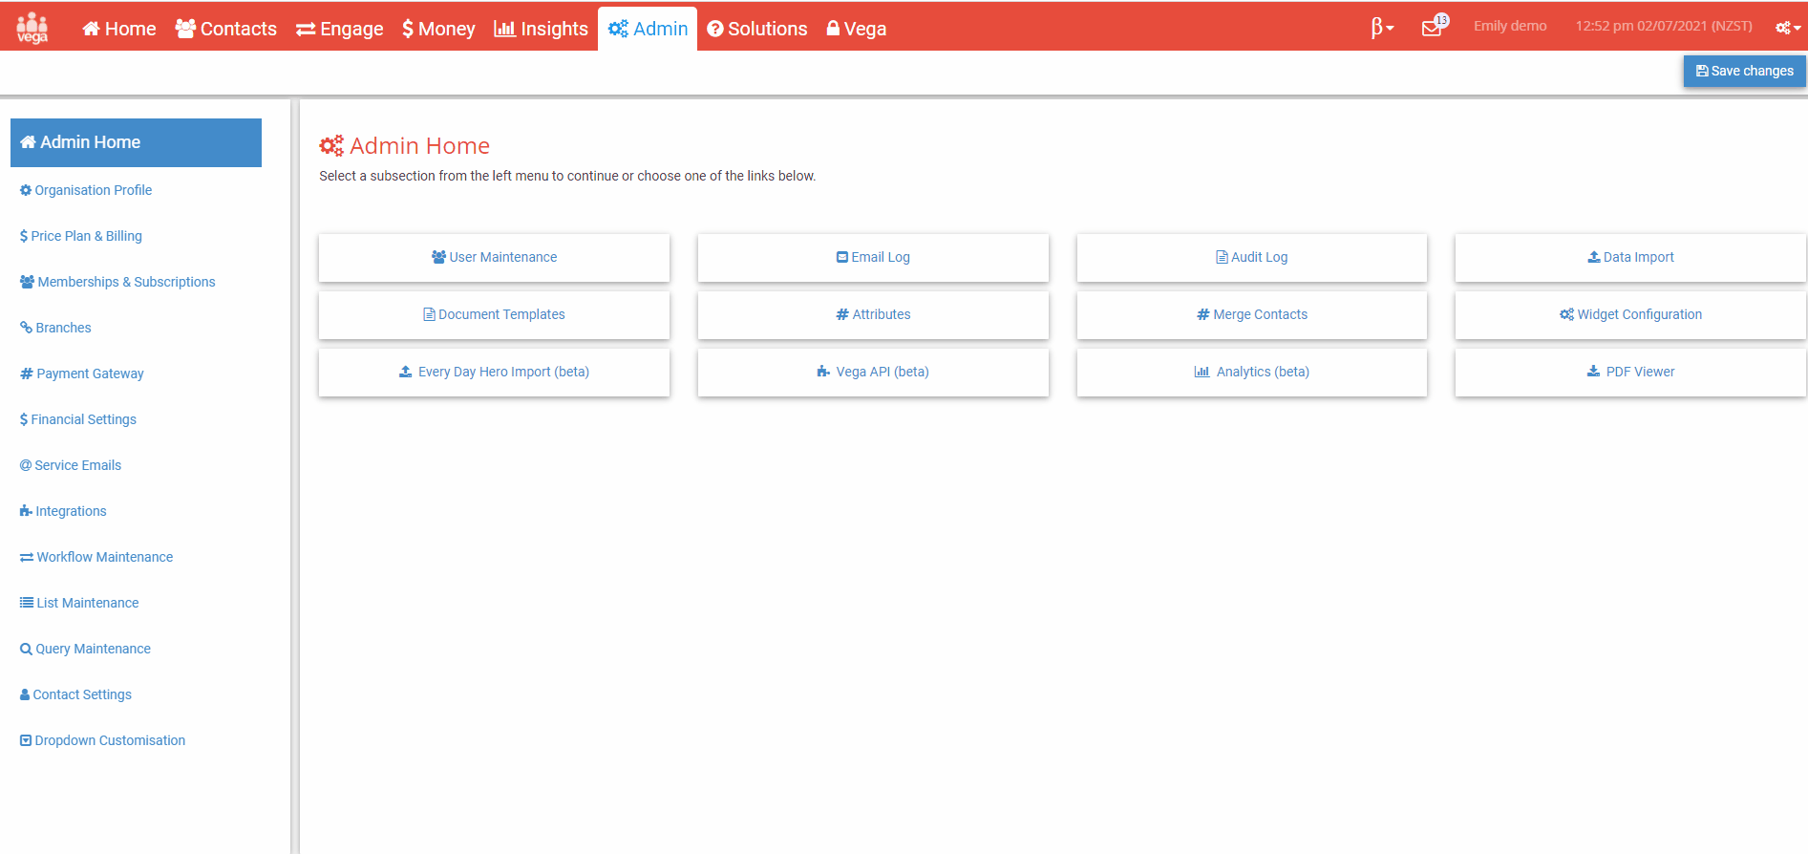
Task: Click the Vega logo icon
Action: click(x=32, y=28)
